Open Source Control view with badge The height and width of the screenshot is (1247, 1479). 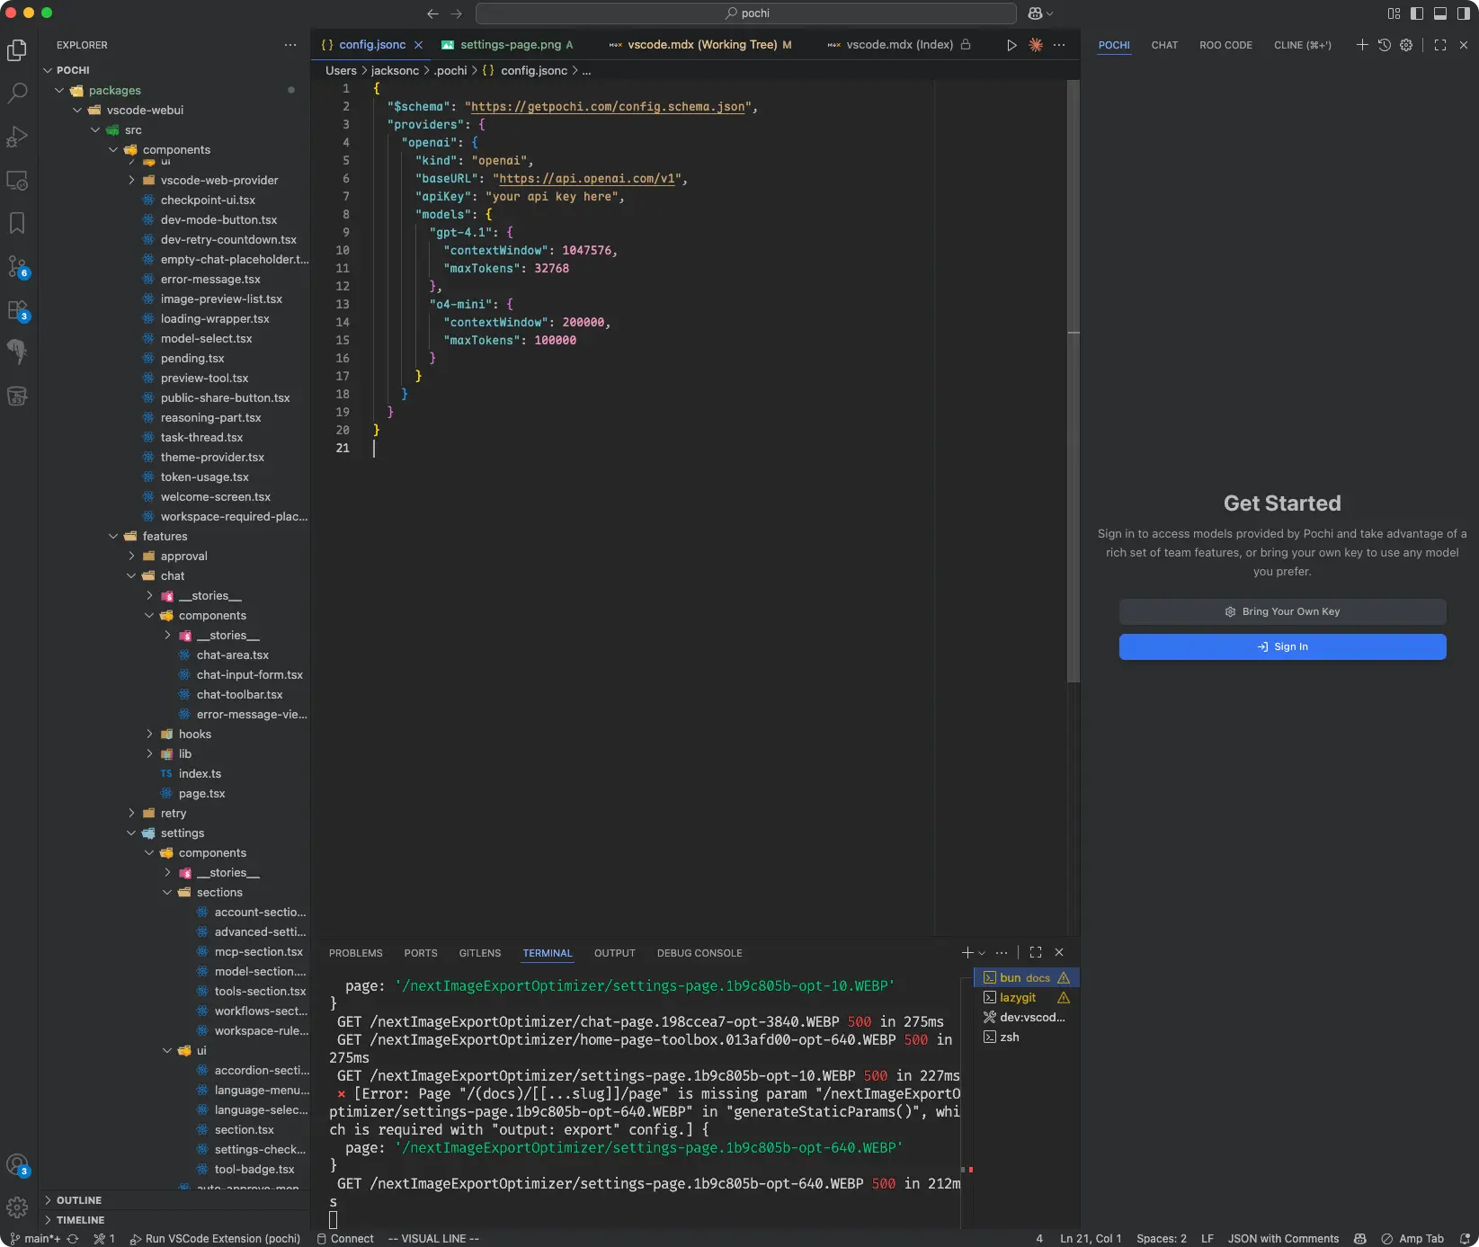[17, 266]
